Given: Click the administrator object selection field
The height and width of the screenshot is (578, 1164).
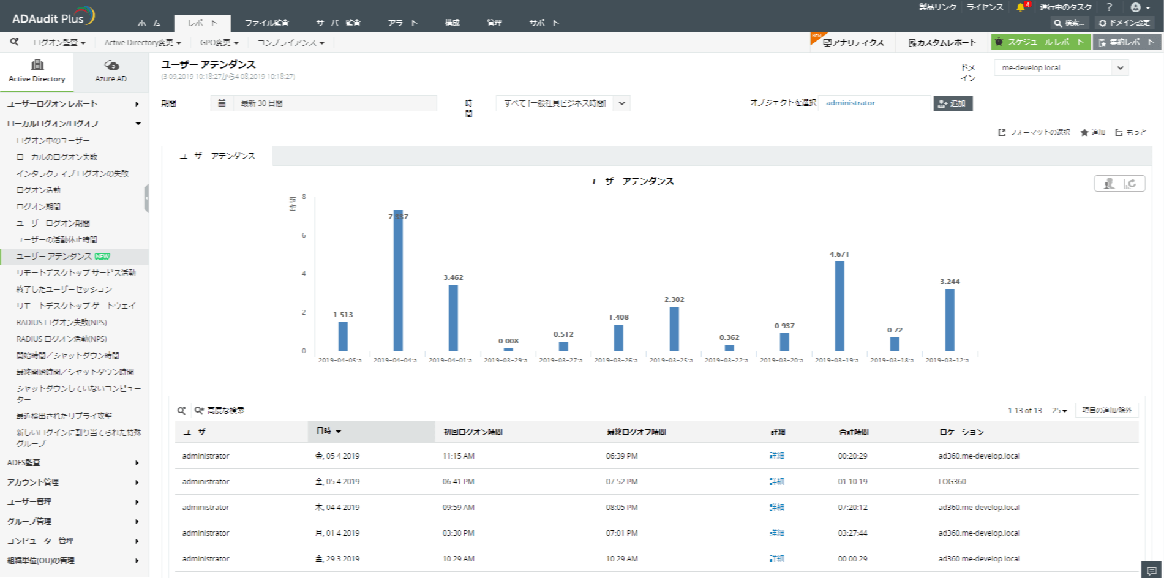Looking at the screenshot, I should coord(874,103).
